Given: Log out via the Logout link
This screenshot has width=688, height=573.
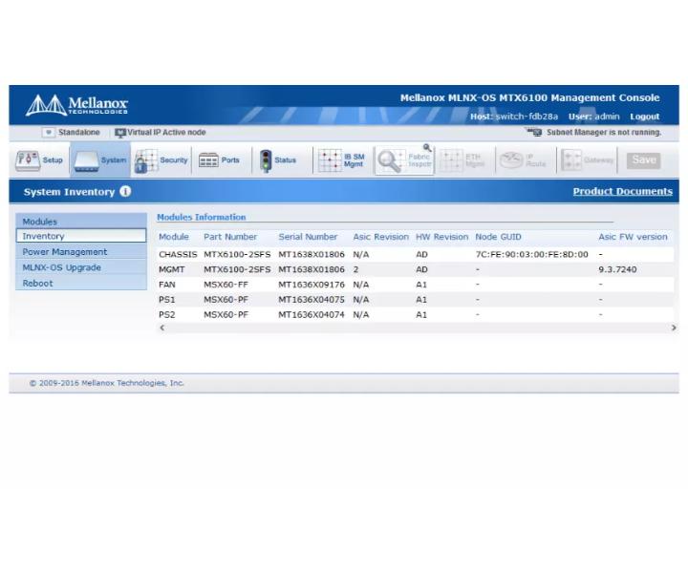Looking at the screenshot, I should click(x=645, y=117).
